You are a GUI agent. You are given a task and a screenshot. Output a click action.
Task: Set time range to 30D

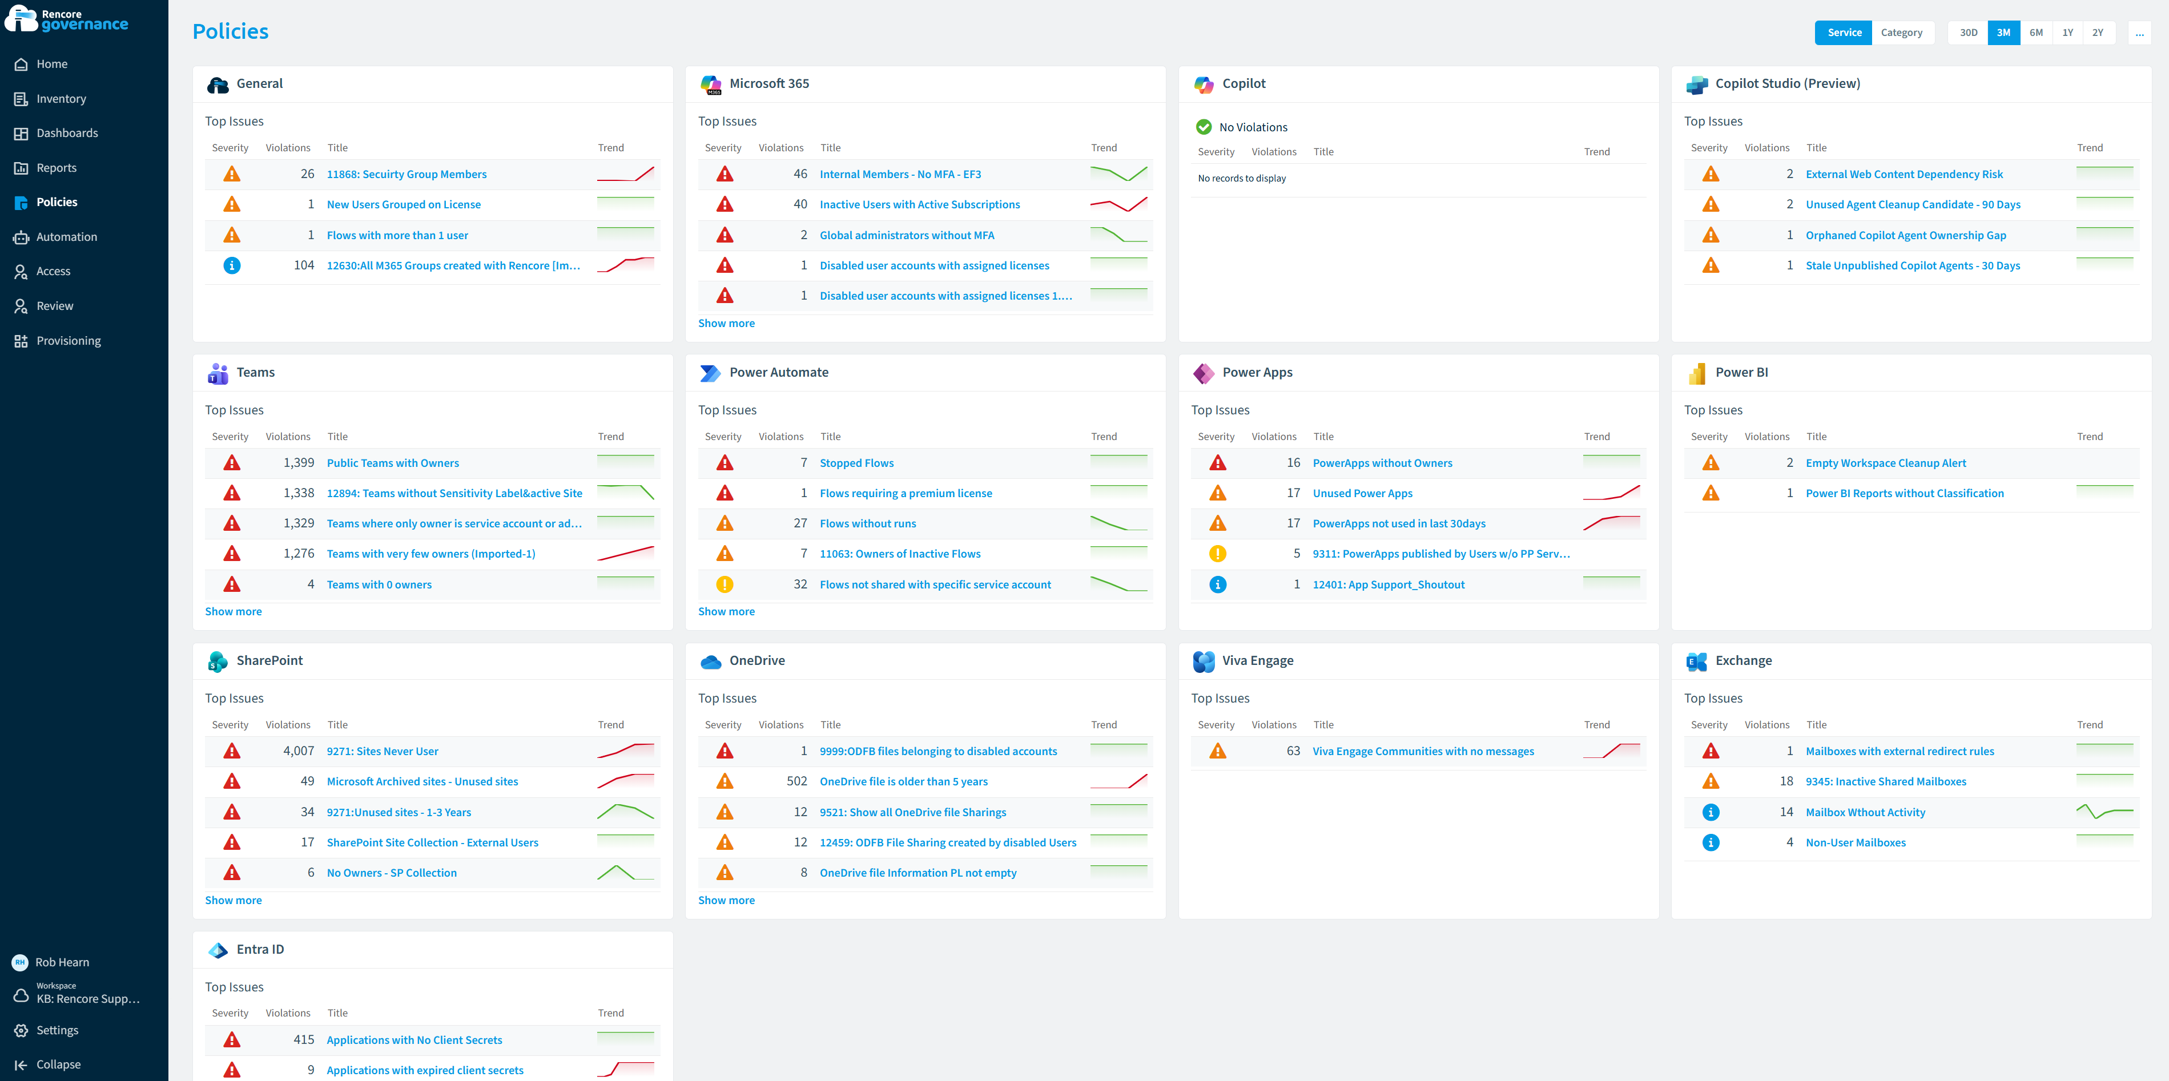click(1969, 33)
